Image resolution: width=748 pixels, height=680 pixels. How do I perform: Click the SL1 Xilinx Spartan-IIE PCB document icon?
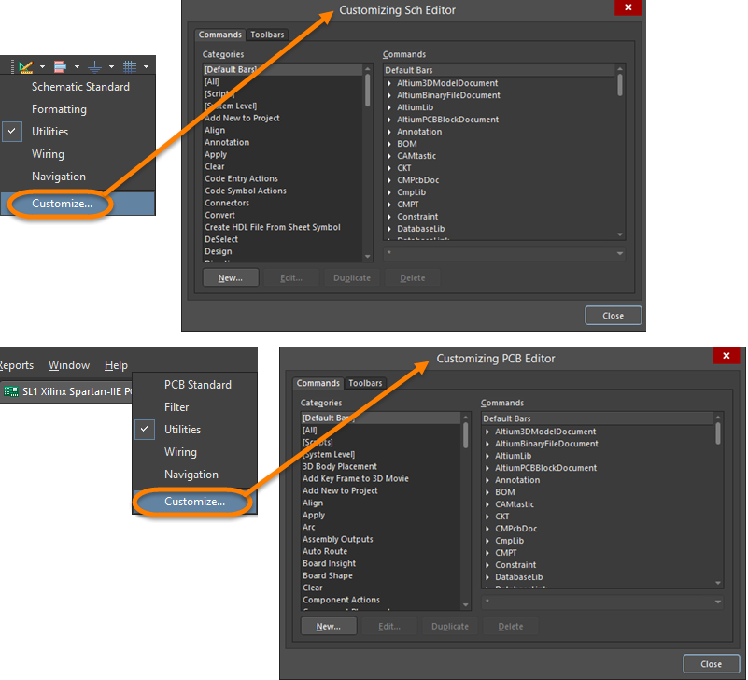10,390
